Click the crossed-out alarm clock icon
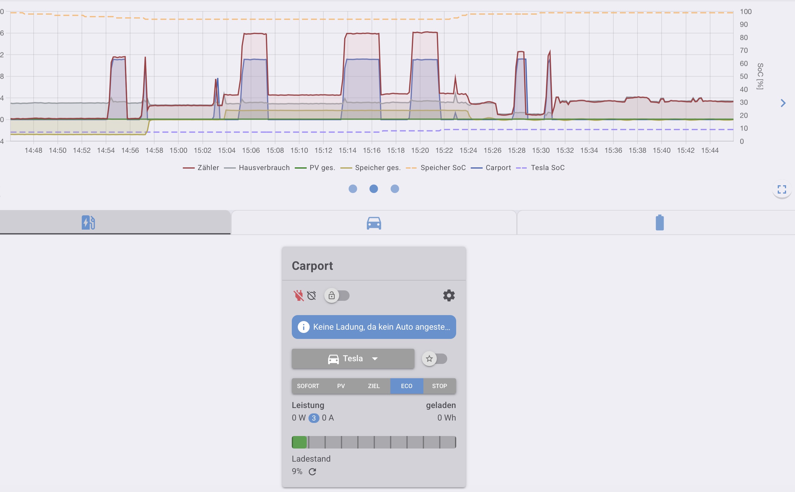795x492 pixels. click(312, 295)
